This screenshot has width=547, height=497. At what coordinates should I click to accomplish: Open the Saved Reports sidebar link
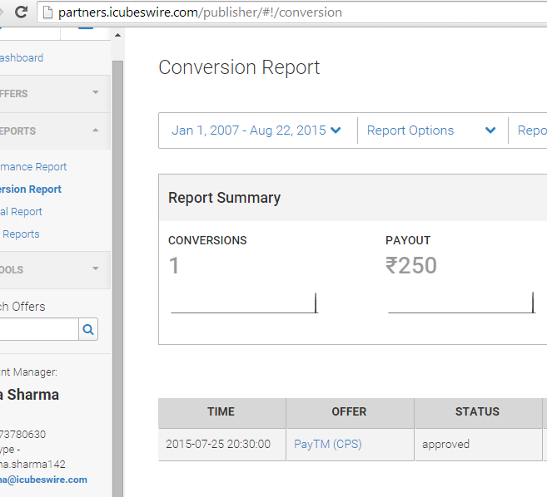point(21,234)
